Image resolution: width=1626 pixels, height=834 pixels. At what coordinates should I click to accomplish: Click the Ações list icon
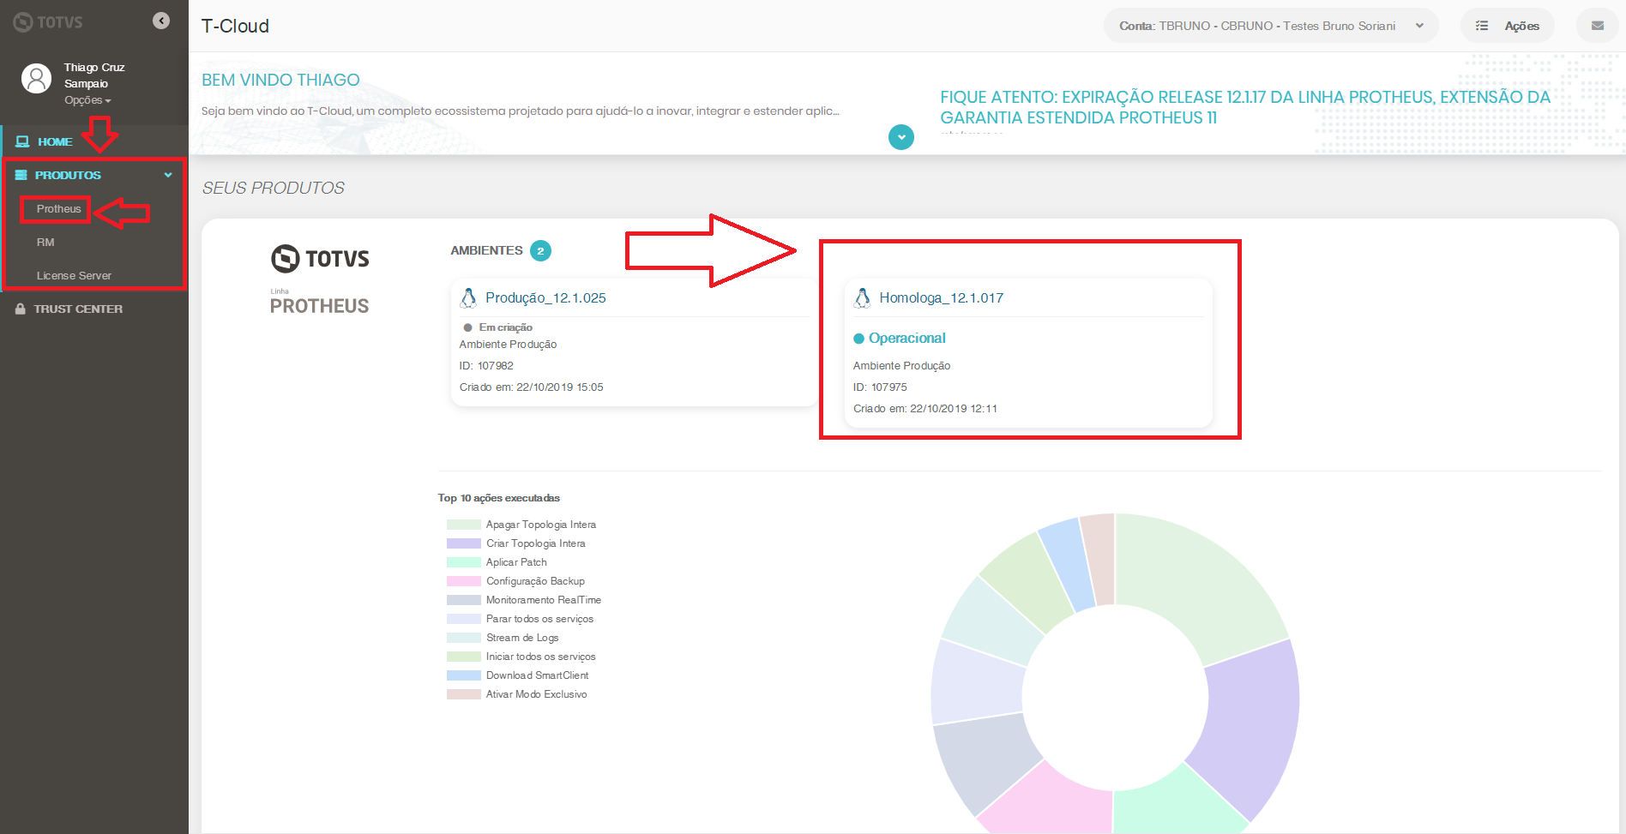pos(1481,26)
